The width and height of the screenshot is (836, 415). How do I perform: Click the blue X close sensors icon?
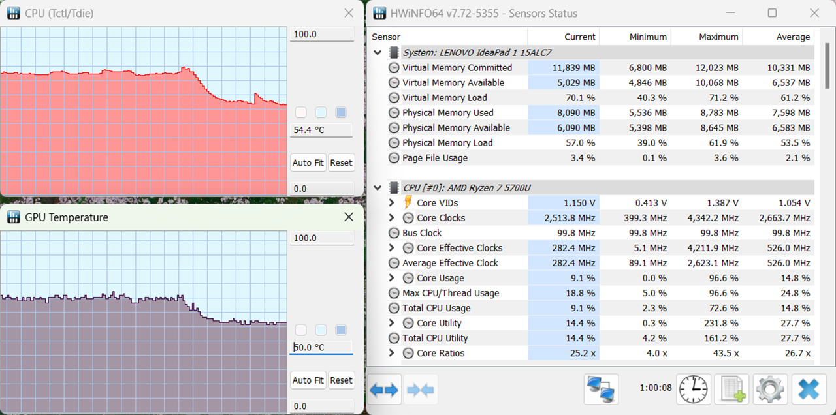[x=809, y=390]
